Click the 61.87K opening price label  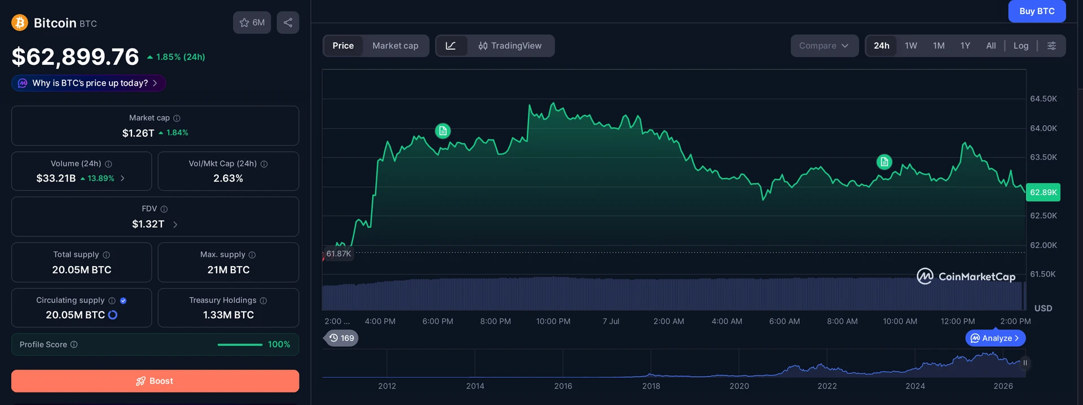coord(338,254)
